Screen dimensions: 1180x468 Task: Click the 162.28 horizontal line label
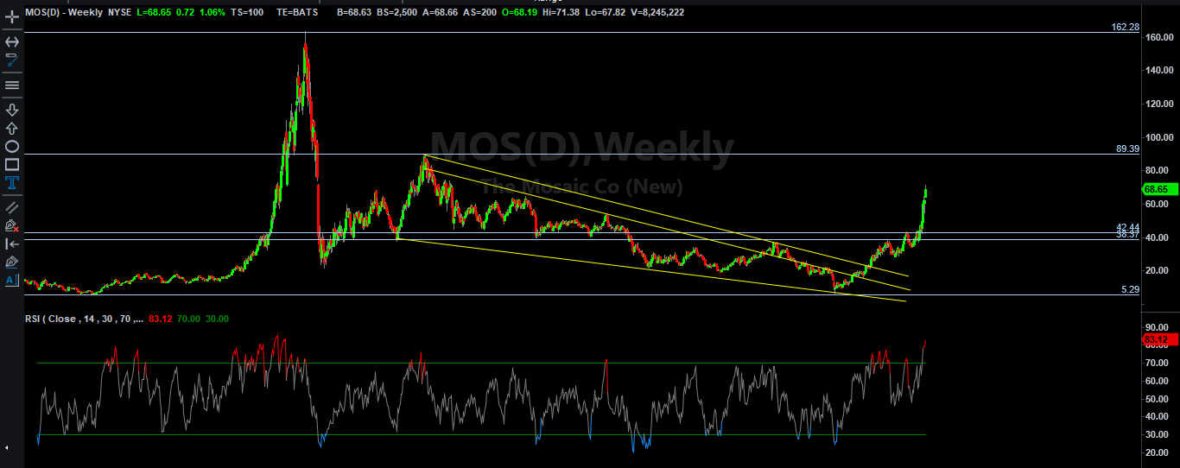(1126, 28)
